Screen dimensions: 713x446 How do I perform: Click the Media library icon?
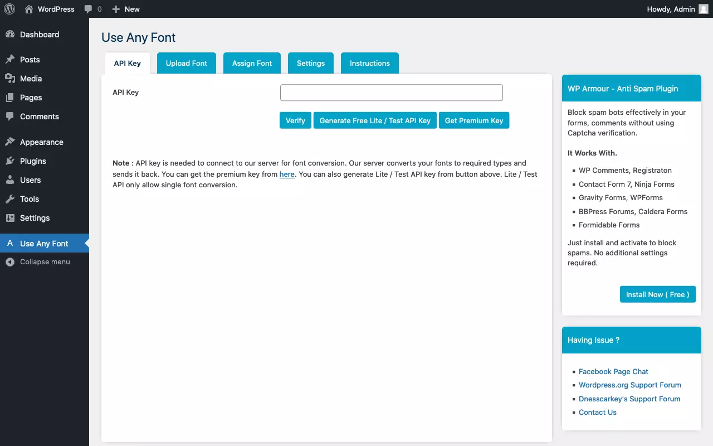click(x=10, y=79)
